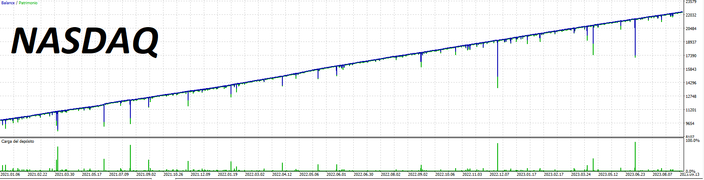Click the 2023.03.24 date label
This screenshot has width=704, height=180.
pos(581,174)
